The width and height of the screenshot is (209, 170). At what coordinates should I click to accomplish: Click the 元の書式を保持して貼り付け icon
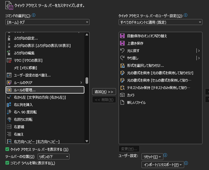pyautogui.click(x=122, y=73)
